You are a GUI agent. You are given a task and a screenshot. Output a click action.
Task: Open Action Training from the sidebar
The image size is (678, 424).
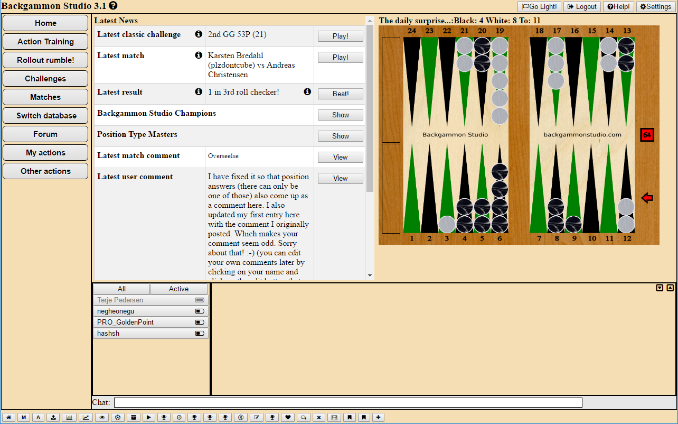[45, 42]
